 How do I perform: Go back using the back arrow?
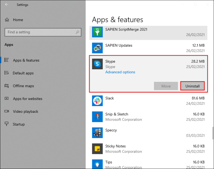[x=7, y=5]
